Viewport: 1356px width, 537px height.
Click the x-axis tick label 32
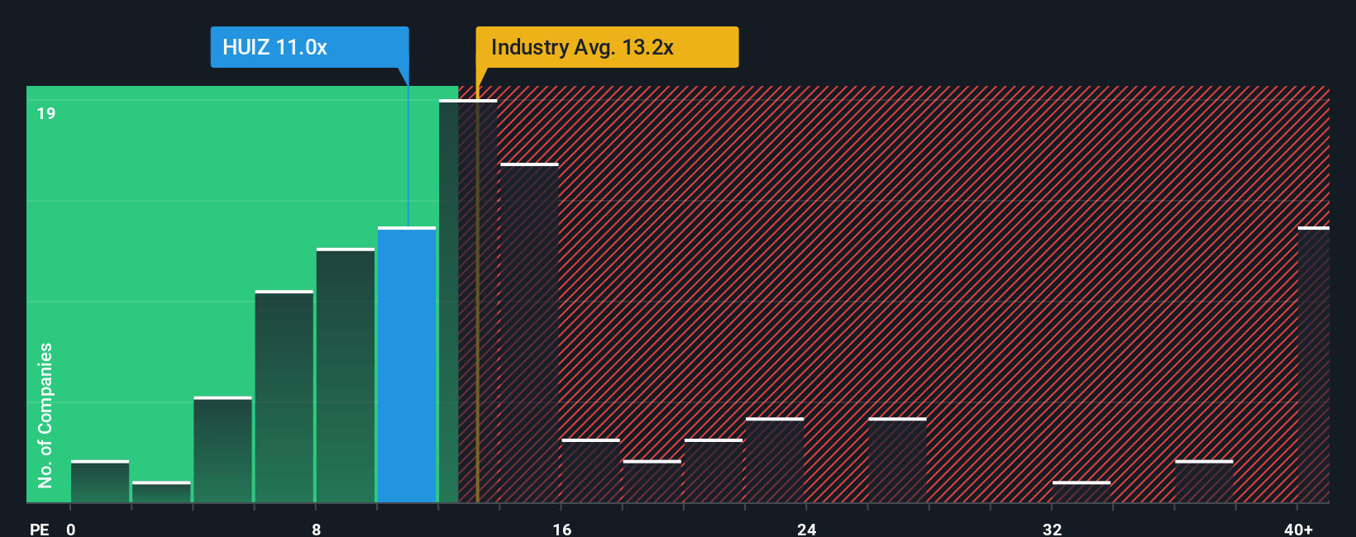[1052, 529]
